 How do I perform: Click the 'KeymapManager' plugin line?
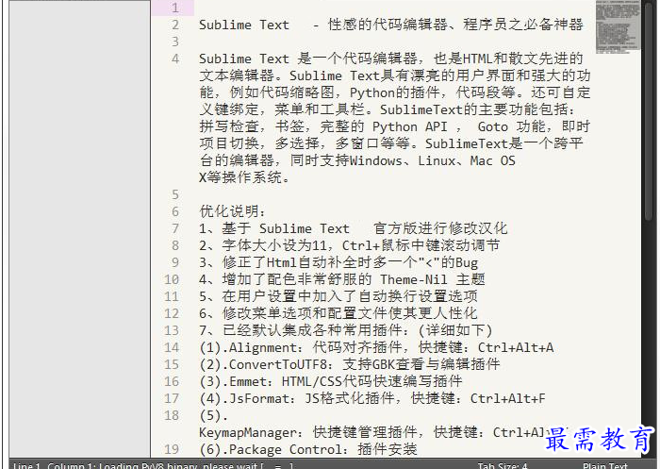click(372, 432)
